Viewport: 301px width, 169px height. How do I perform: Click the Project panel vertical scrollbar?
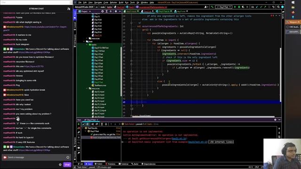tap(121, 72)
